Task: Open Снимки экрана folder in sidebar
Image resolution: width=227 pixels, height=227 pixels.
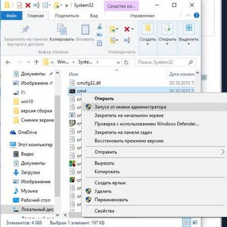Action: [33, 120]
